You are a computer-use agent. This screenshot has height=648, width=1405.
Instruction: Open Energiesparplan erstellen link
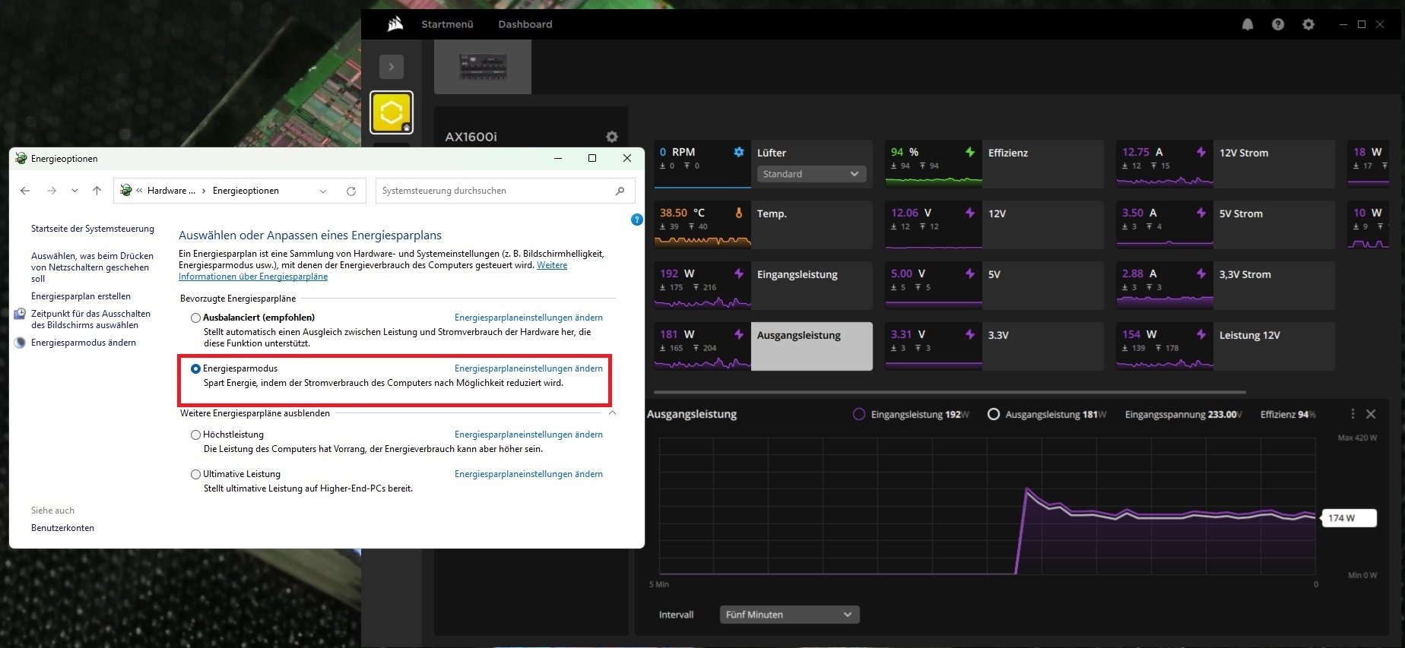[81, 296]
